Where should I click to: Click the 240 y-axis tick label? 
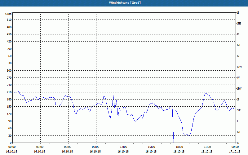pos(9,85)
